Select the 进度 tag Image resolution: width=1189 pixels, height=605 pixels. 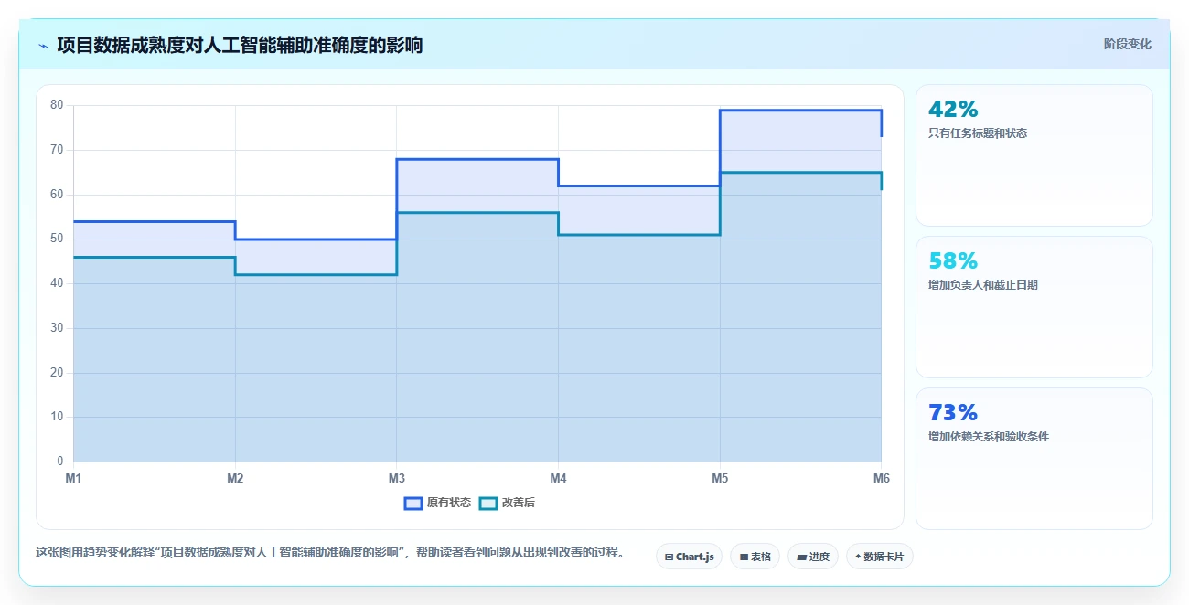coord(813,557)
